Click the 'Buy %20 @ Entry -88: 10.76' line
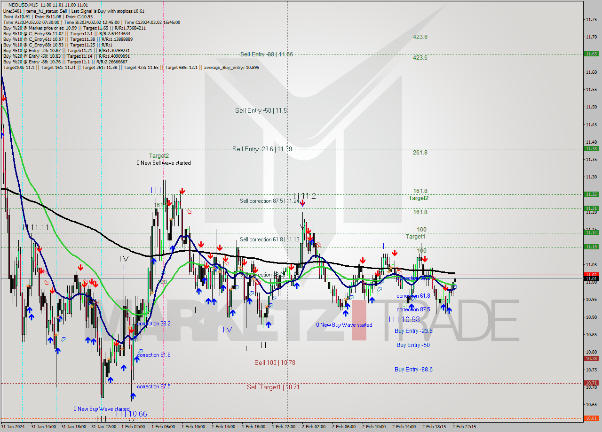The image size is (602, 432). click(65, 62)
